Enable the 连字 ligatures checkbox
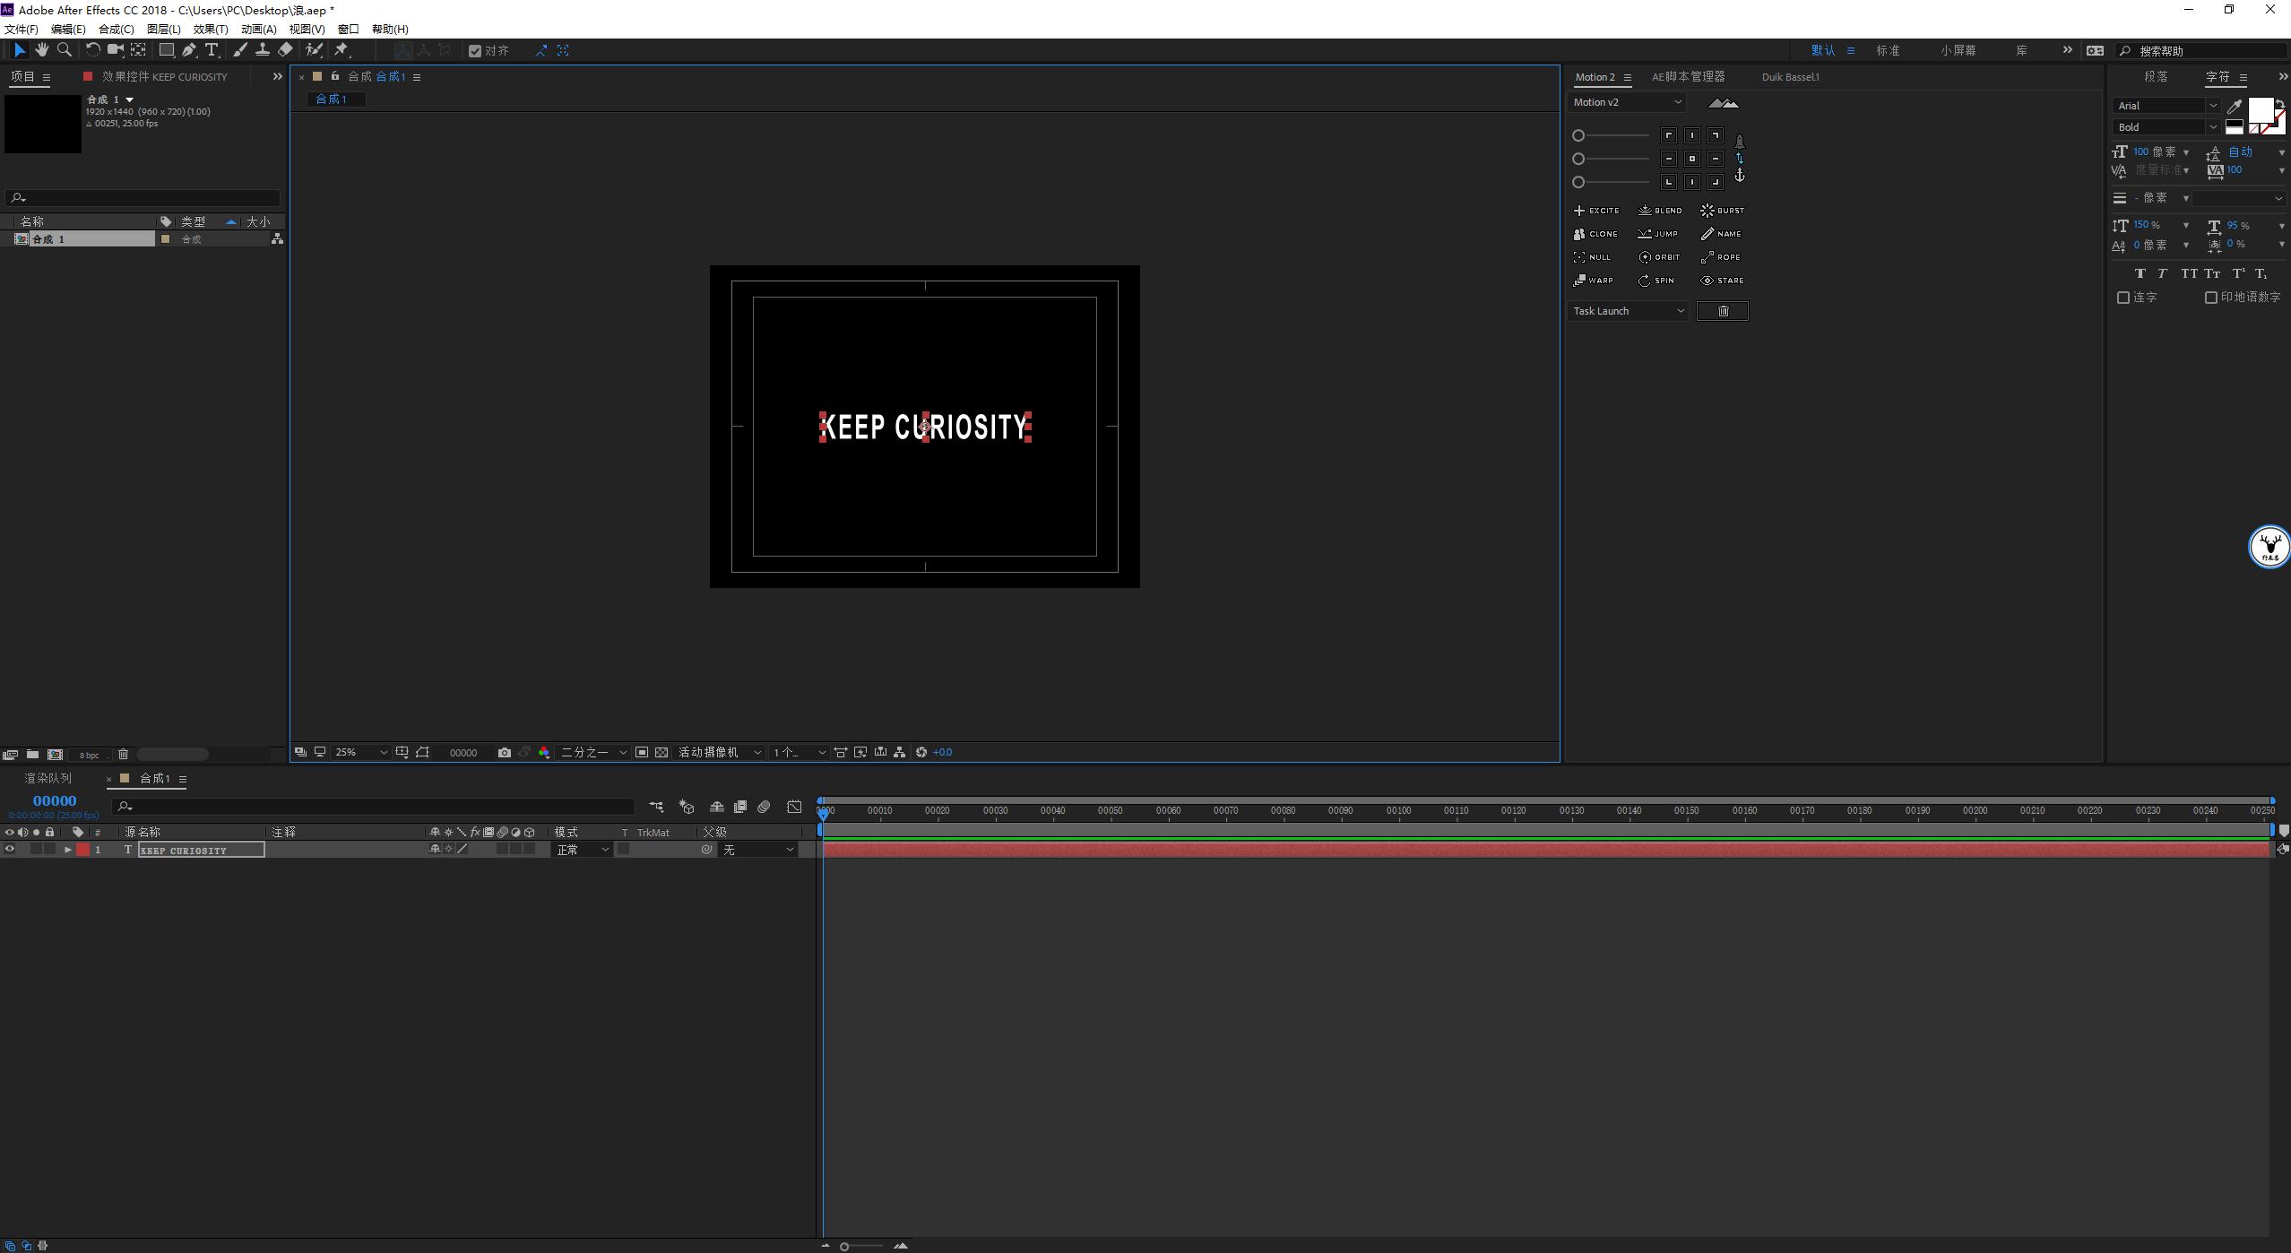2291x1253 pixels. coord(2123,298)
